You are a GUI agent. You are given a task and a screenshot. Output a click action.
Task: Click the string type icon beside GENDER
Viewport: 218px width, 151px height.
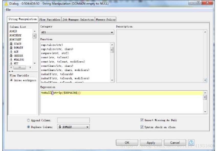pos(11,55)
